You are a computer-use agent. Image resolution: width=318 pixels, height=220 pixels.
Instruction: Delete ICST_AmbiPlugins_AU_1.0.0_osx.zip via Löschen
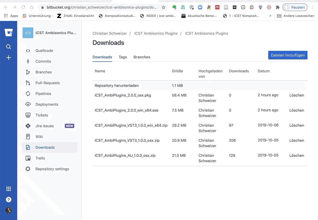click(x=296, y=155)
